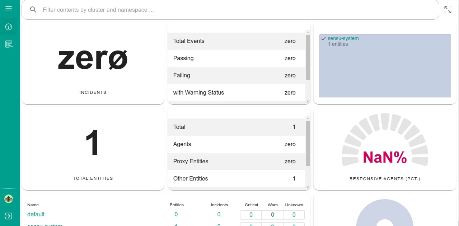Open the user avatar profile
This screenshot has width=459, height=226.
click(x=9, y=199)
